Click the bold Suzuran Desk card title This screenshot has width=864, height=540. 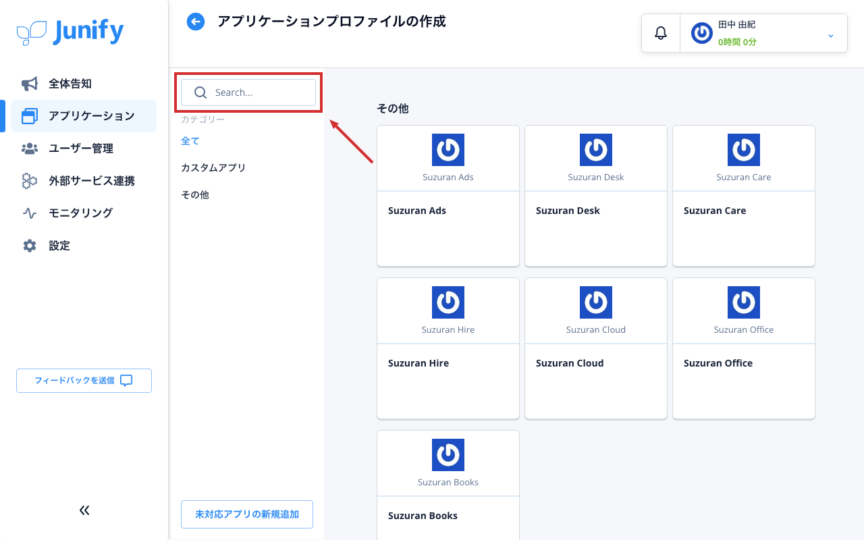click(568, 211)
